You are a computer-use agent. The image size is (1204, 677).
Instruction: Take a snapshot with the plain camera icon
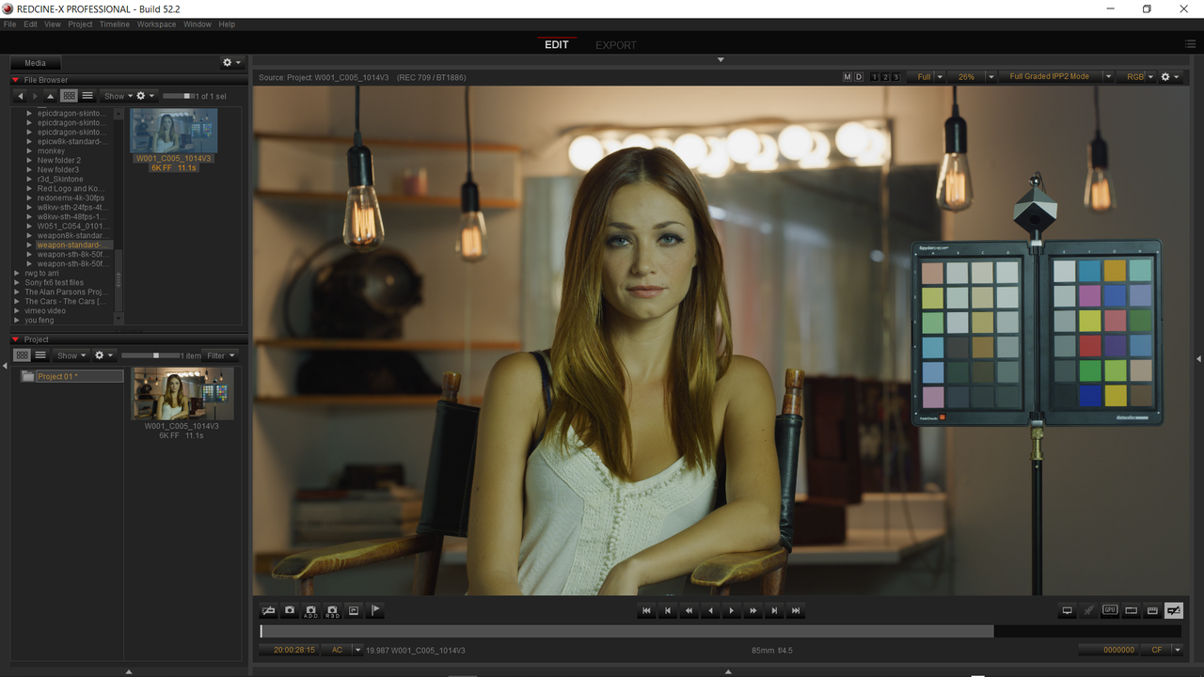coord(290,610)
